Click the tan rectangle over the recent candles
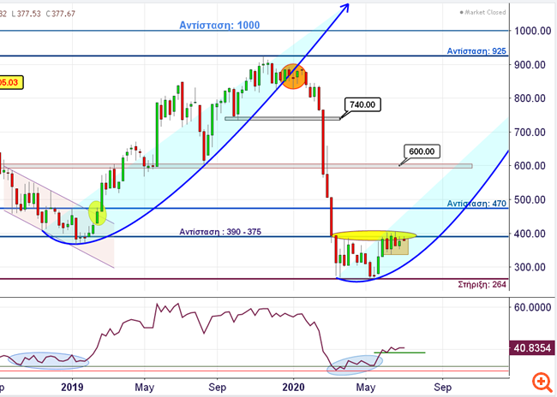The height and width of the screenshot is (397, 557). coord(395,246)
